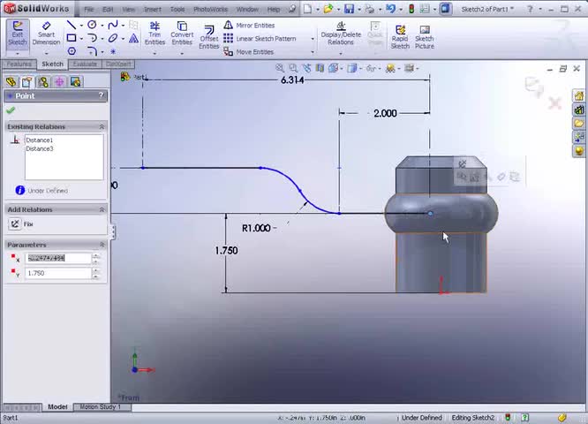Click the Rapid Sketch tool
Screen dimensions: 588x424
point(400,37)
